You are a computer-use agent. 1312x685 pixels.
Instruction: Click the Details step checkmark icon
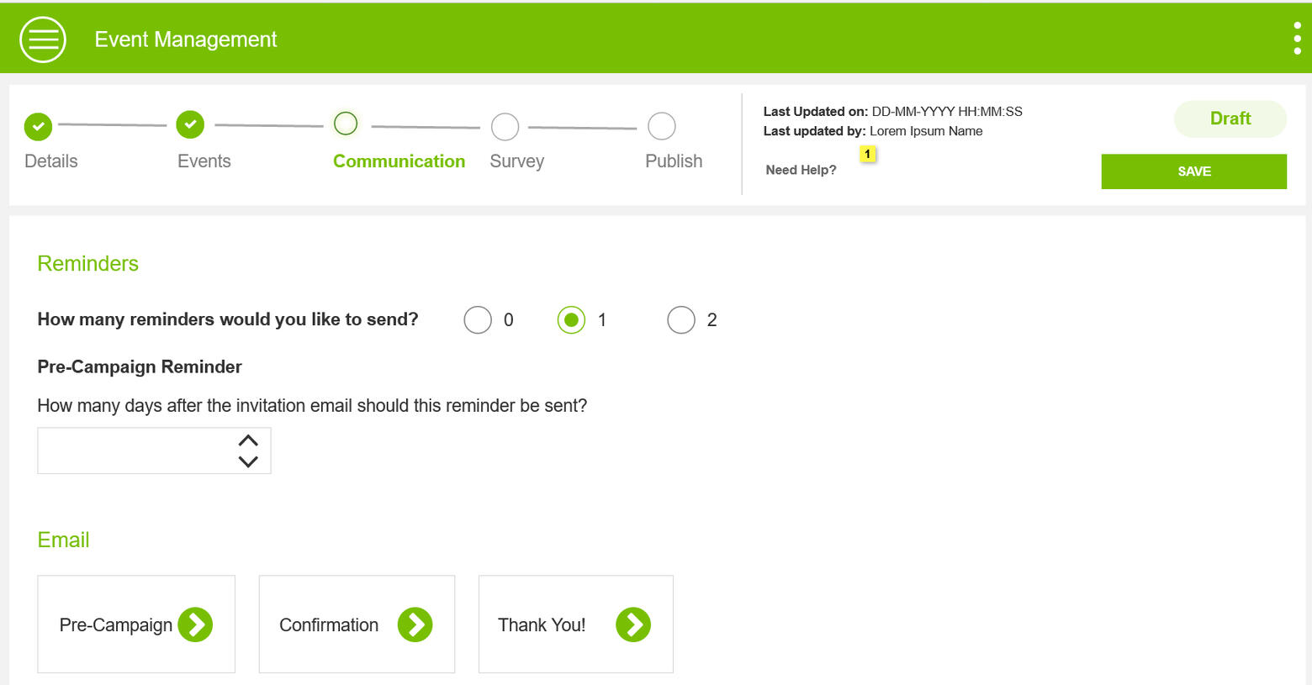(38, 126)
